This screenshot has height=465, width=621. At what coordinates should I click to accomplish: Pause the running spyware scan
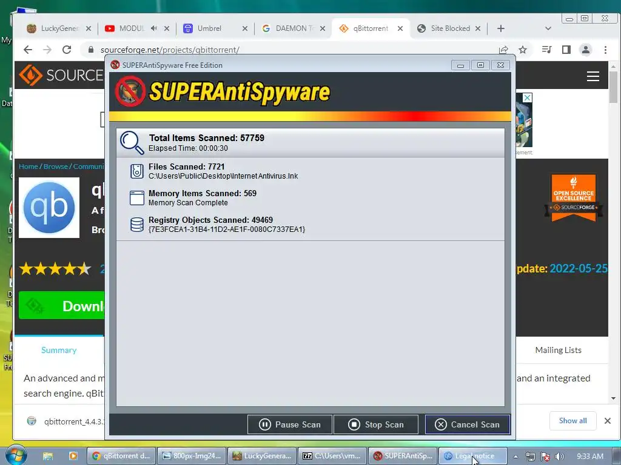tap(289, 424)
